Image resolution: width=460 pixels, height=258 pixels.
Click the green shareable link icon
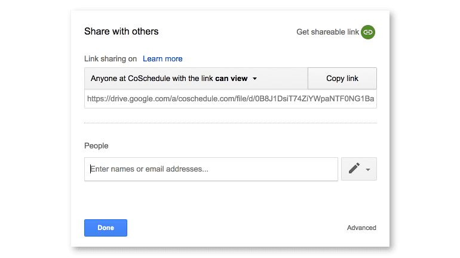(x=368, y=32)
